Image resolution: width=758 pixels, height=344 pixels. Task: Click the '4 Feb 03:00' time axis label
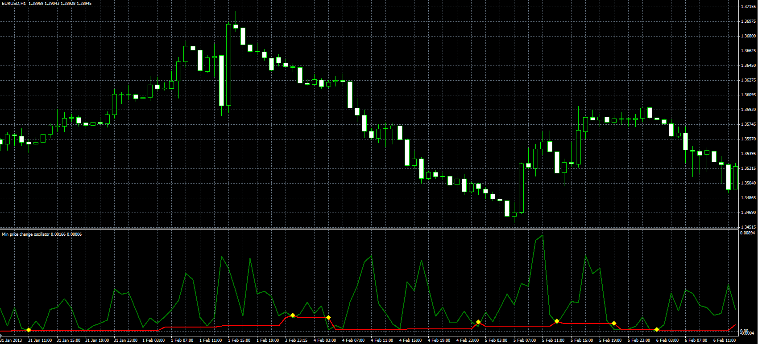click(325, 340)
